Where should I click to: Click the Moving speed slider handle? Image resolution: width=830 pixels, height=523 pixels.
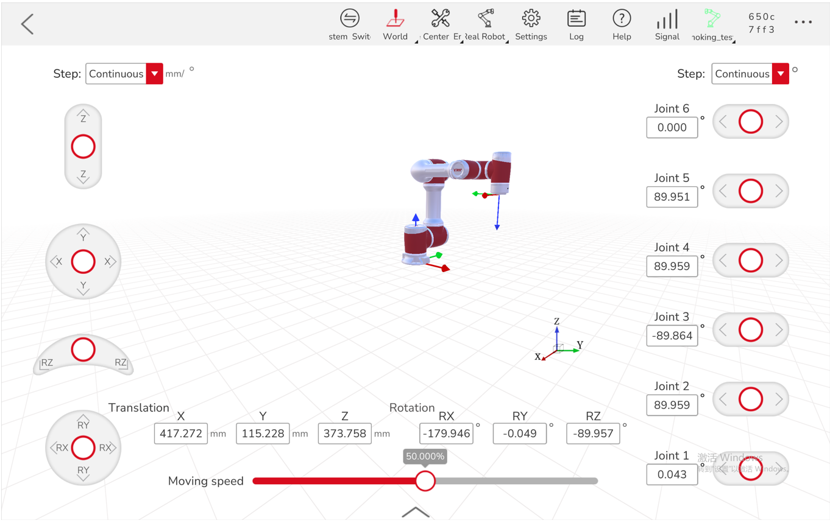(425, 481)
